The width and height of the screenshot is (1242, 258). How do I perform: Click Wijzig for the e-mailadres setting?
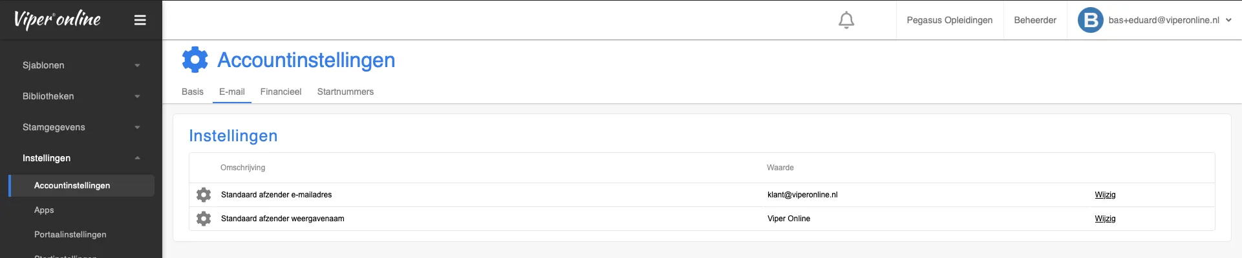tap(1105, 195)
